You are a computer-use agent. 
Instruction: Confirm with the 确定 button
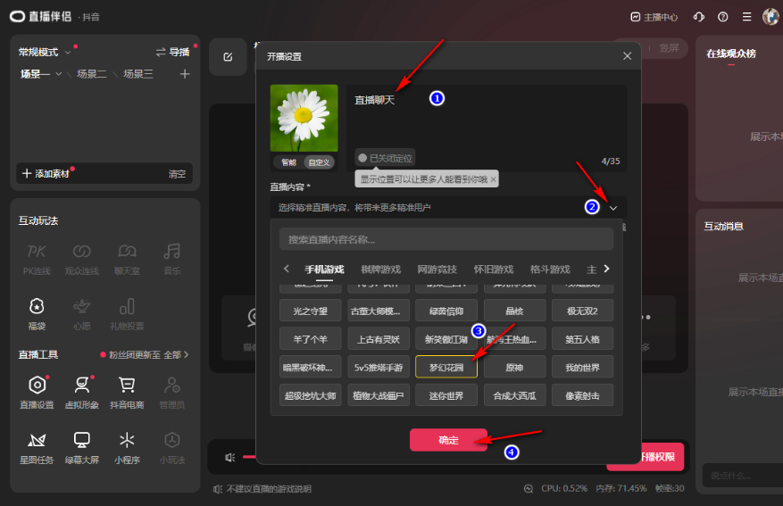(448, 440)
